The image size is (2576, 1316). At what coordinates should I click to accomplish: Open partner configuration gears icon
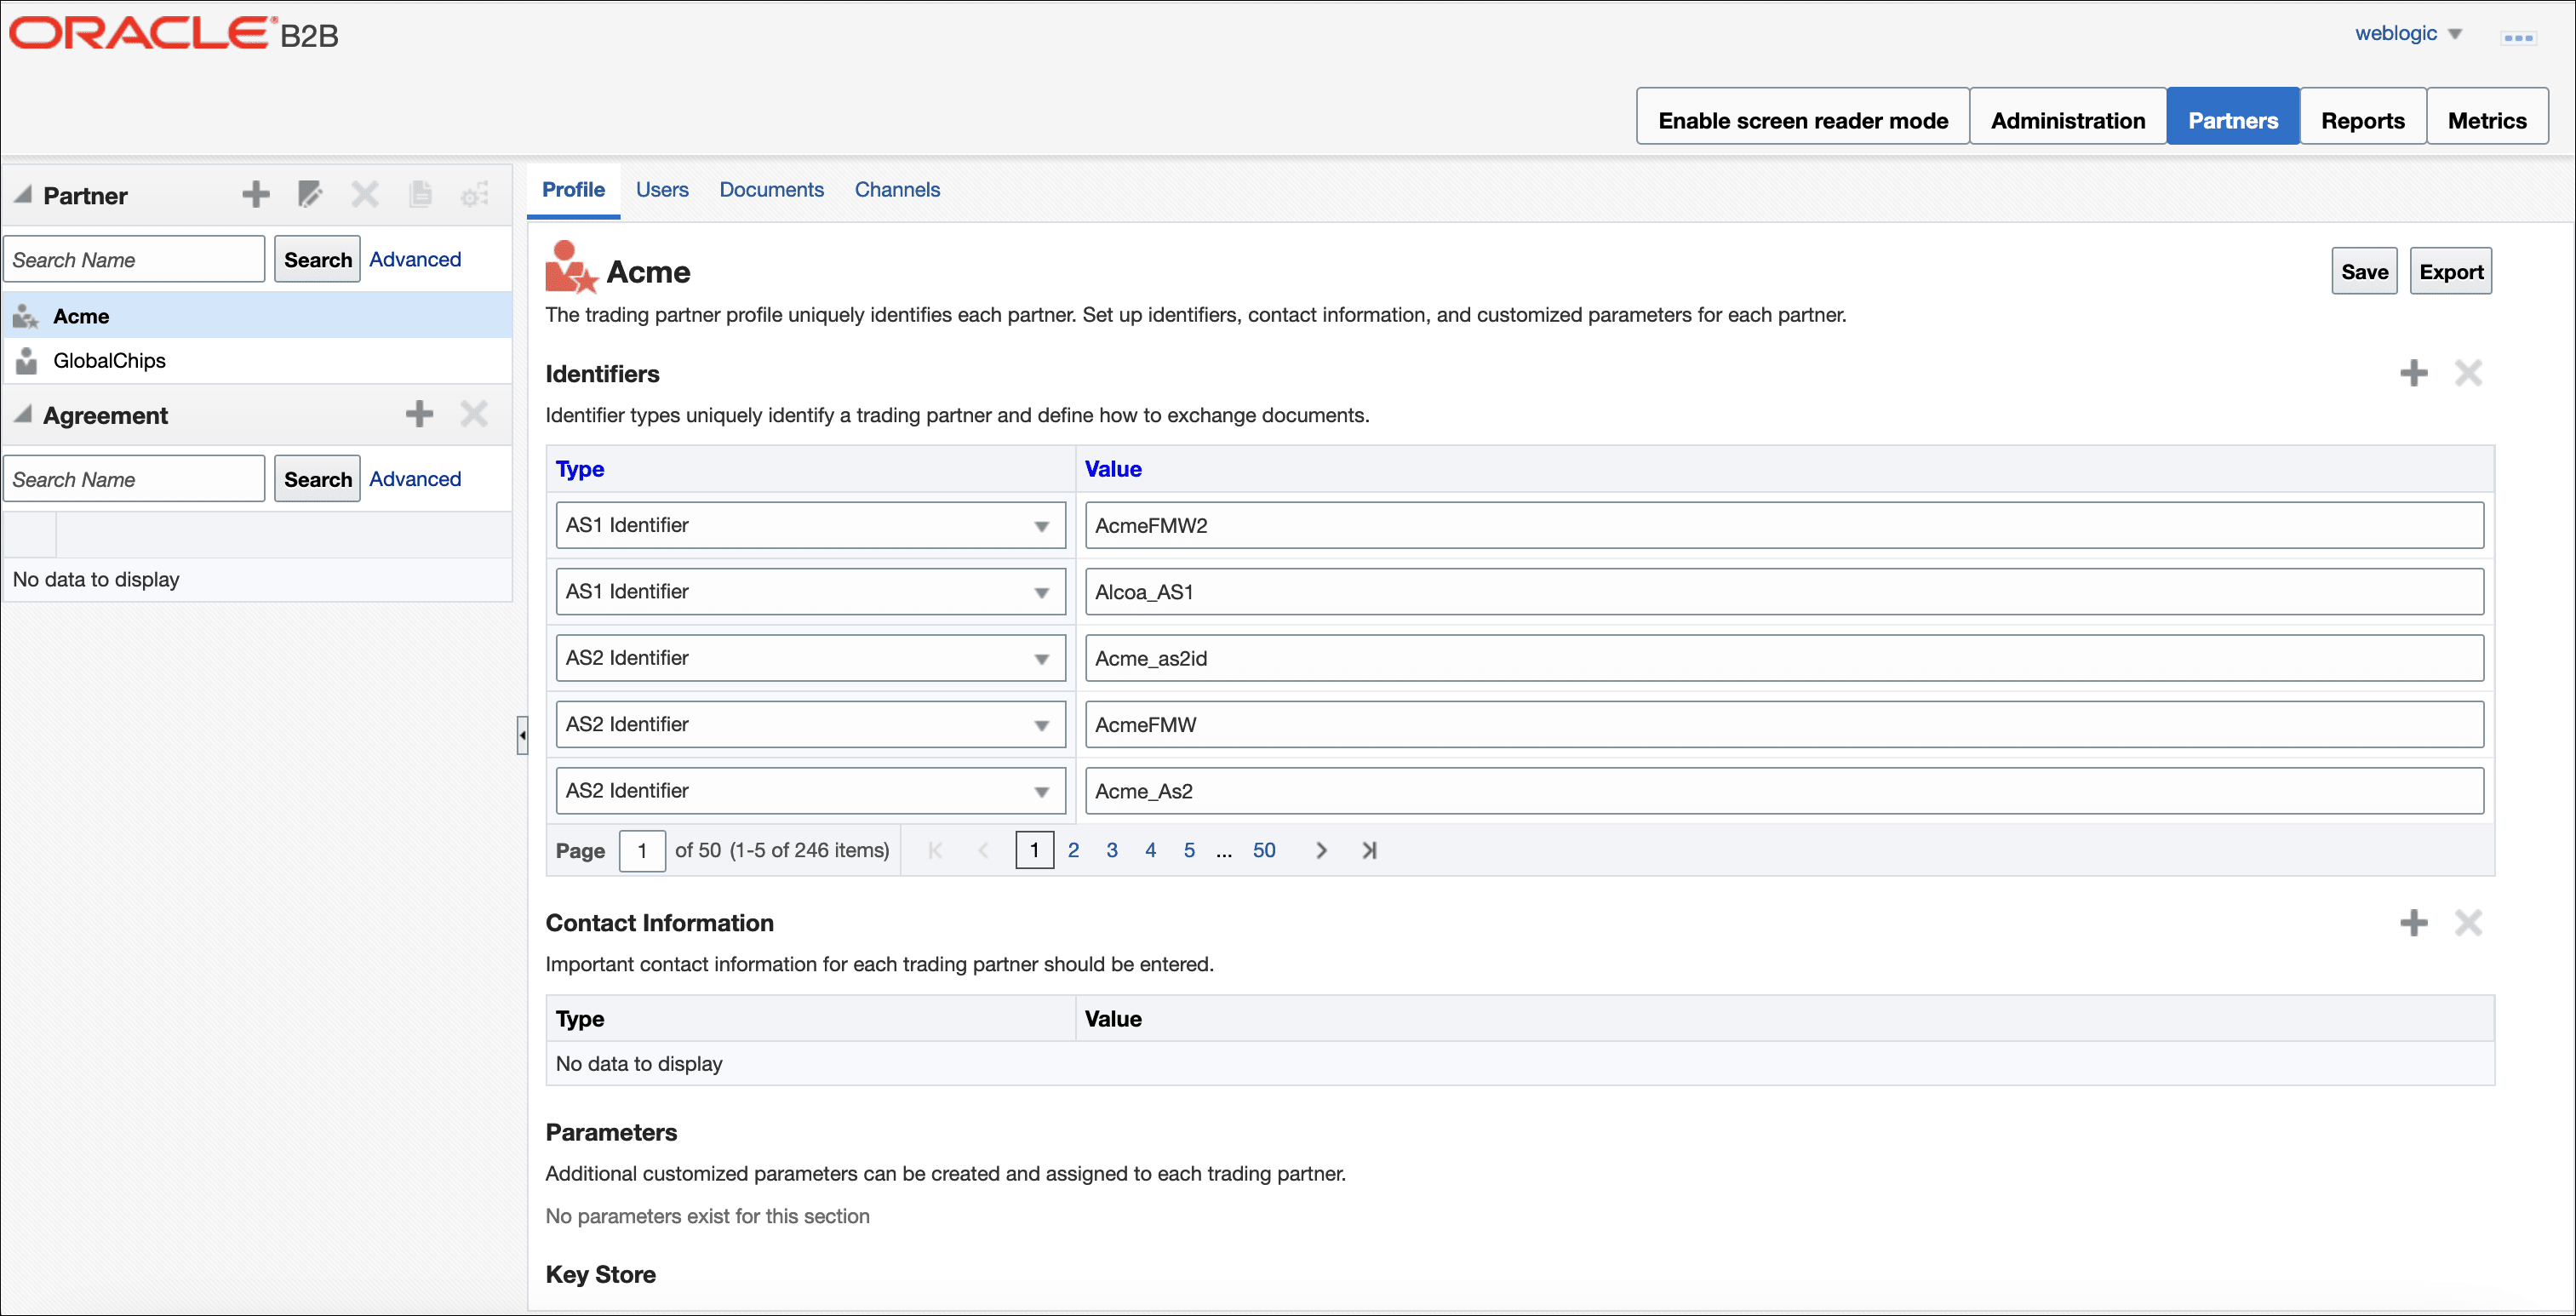[x=475, y=194]
